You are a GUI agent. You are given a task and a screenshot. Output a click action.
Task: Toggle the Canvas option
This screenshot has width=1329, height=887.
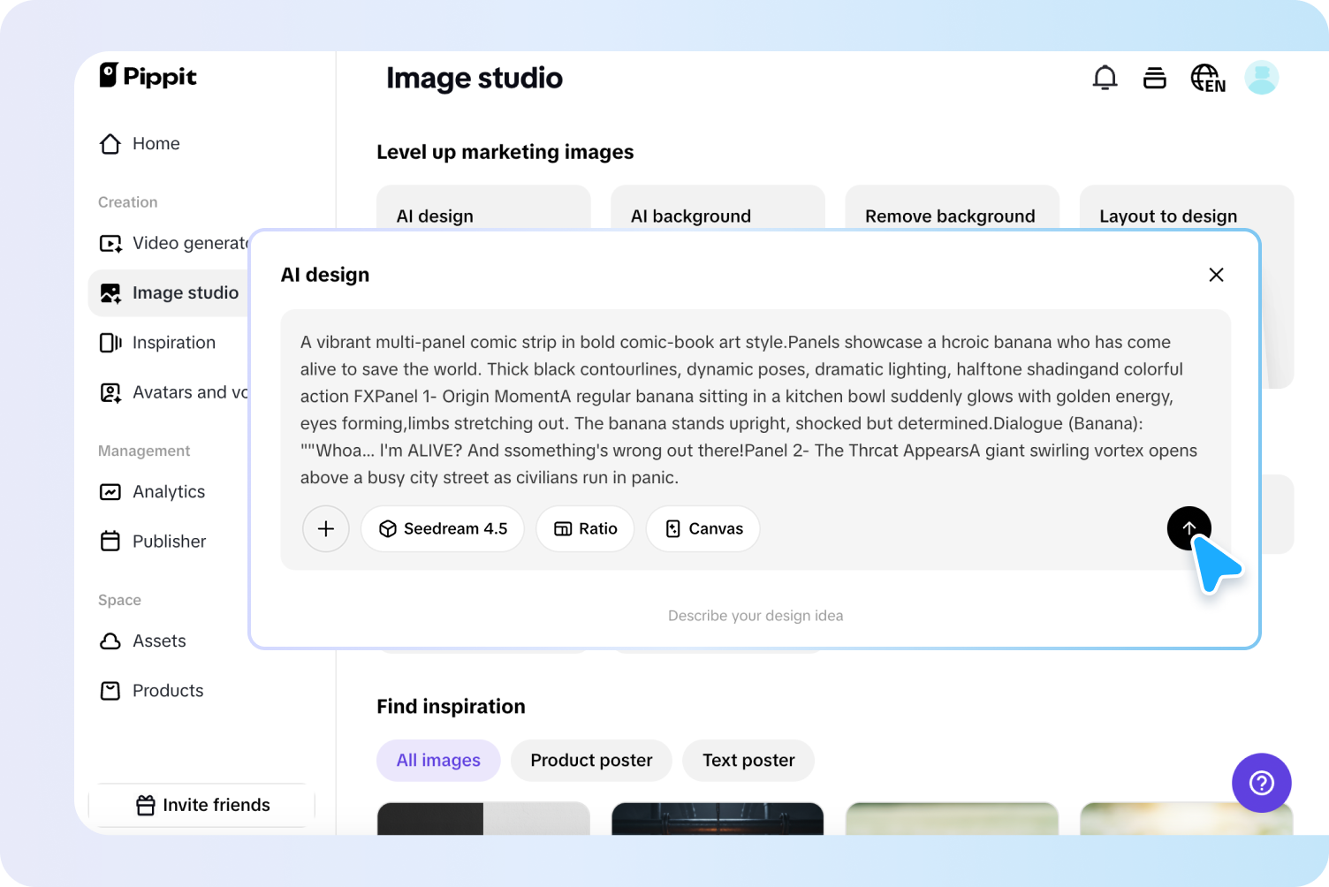pos(703,528)
